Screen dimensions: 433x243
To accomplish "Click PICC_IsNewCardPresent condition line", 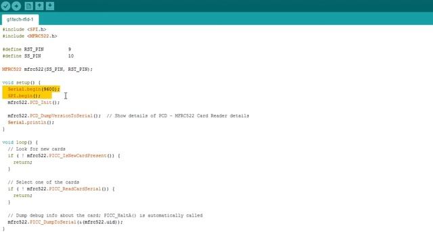I will click(x=64, y=156).
